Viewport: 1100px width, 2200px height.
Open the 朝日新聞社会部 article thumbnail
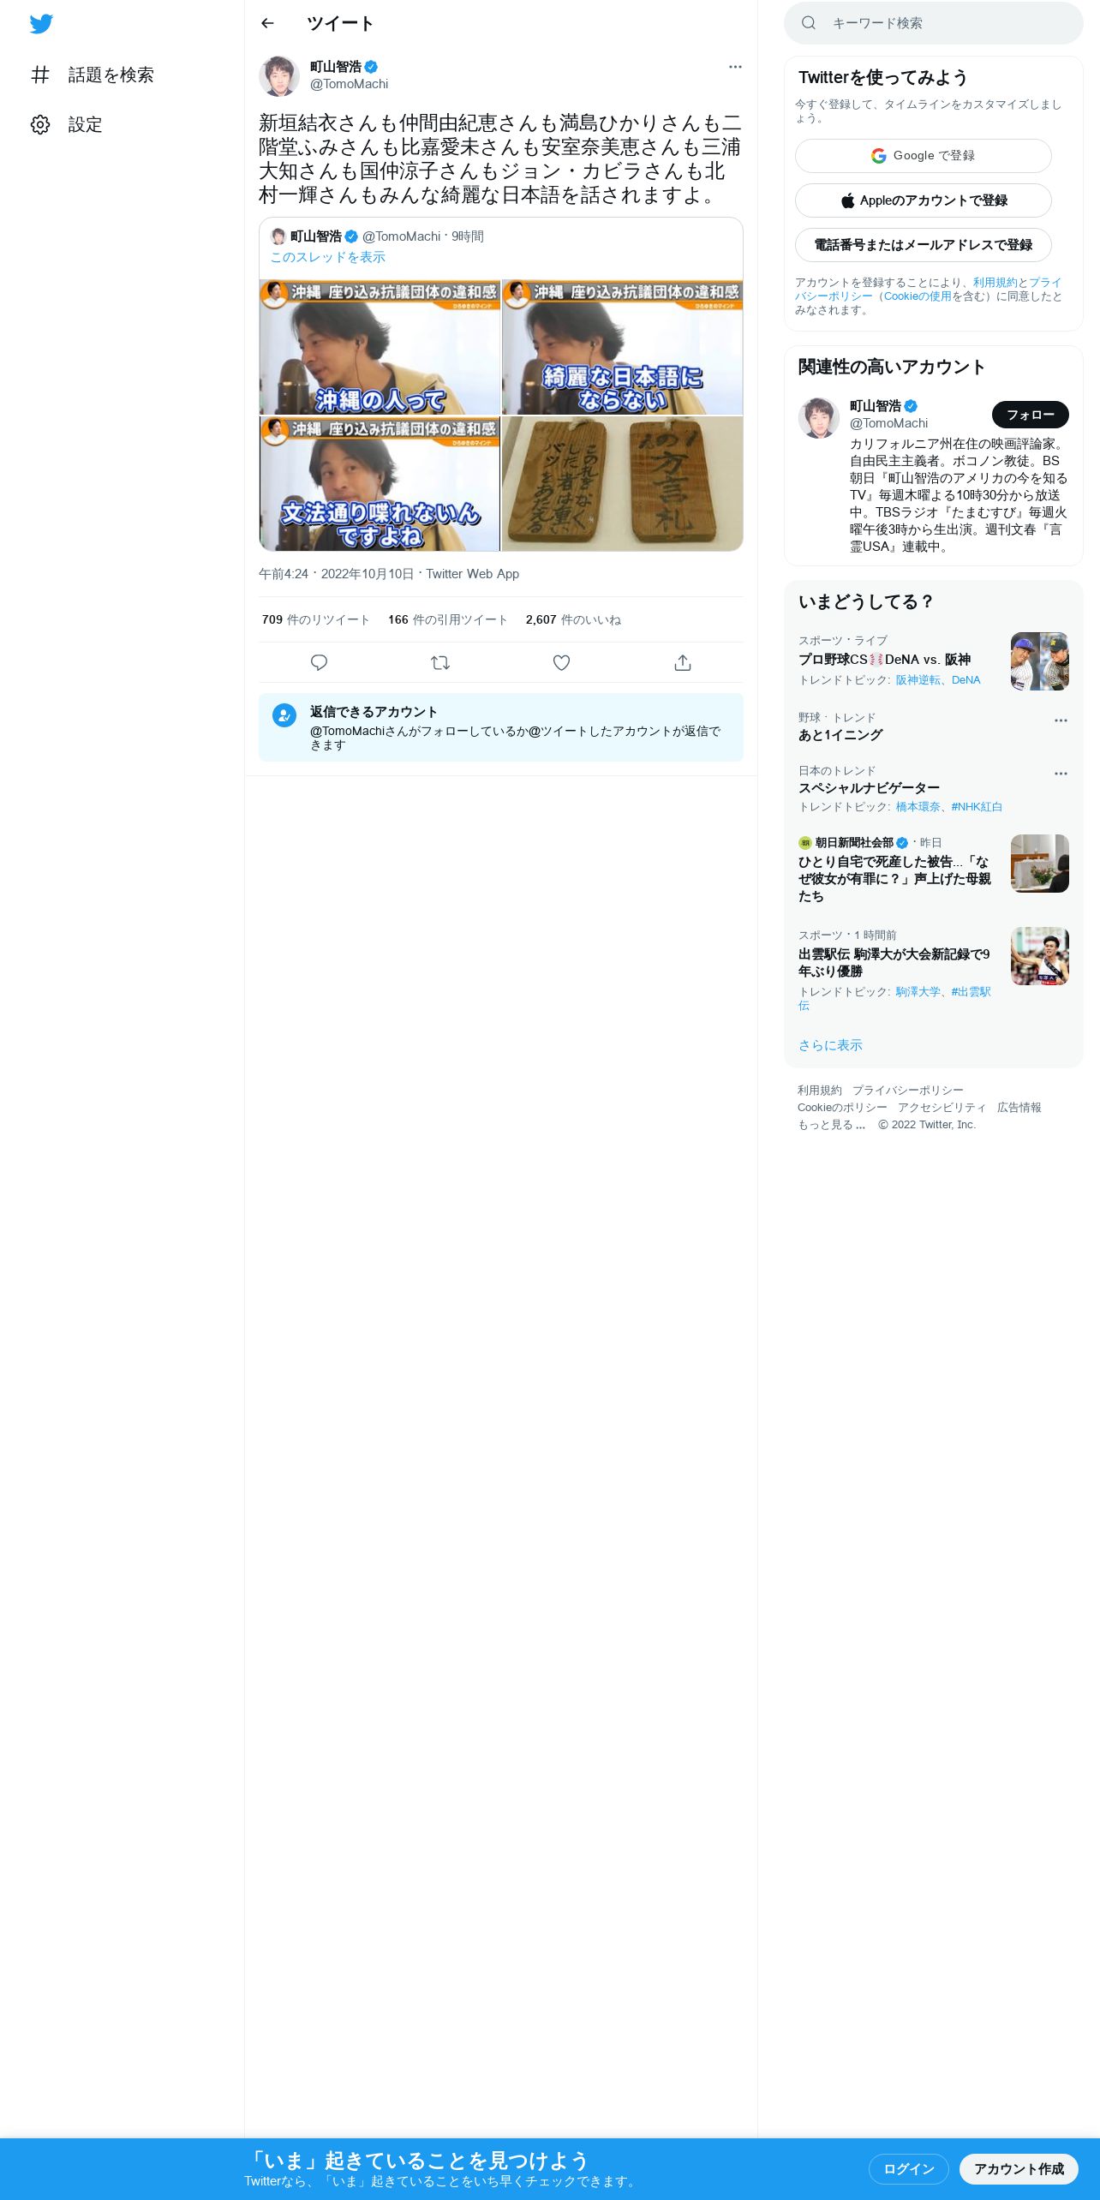click(x=1040, y=864)
